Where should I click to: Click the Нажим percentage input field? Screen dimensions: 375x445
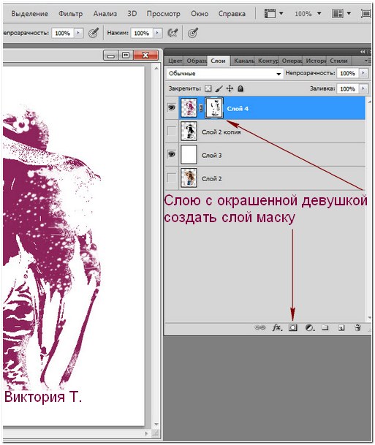click(143, 33)
